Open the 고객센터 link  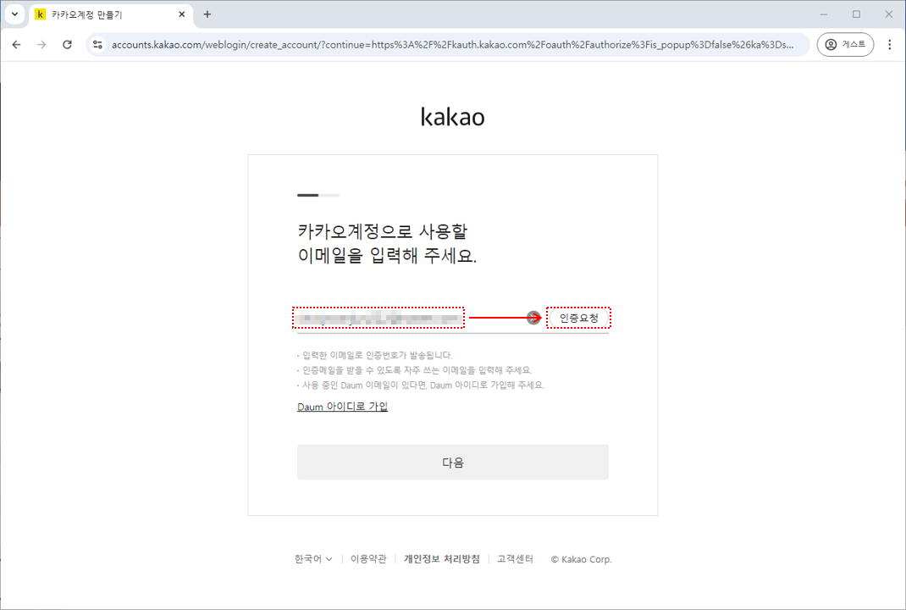(x=515, y=559)
